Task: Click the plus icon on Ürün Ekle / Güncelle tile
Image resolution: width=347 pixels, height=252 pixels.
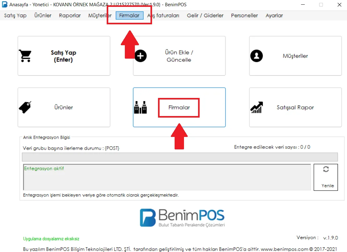Action: [140, 56]
